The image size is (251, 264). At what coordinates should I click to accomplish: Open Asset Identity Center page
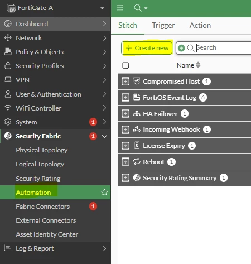pyautogui.click(x=47, y=234)
